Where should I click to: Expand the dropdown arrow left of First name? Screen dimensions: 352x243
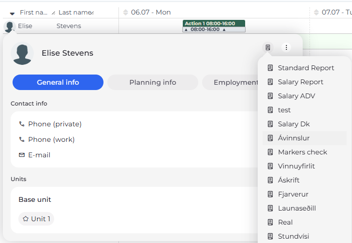coord(13,14)
